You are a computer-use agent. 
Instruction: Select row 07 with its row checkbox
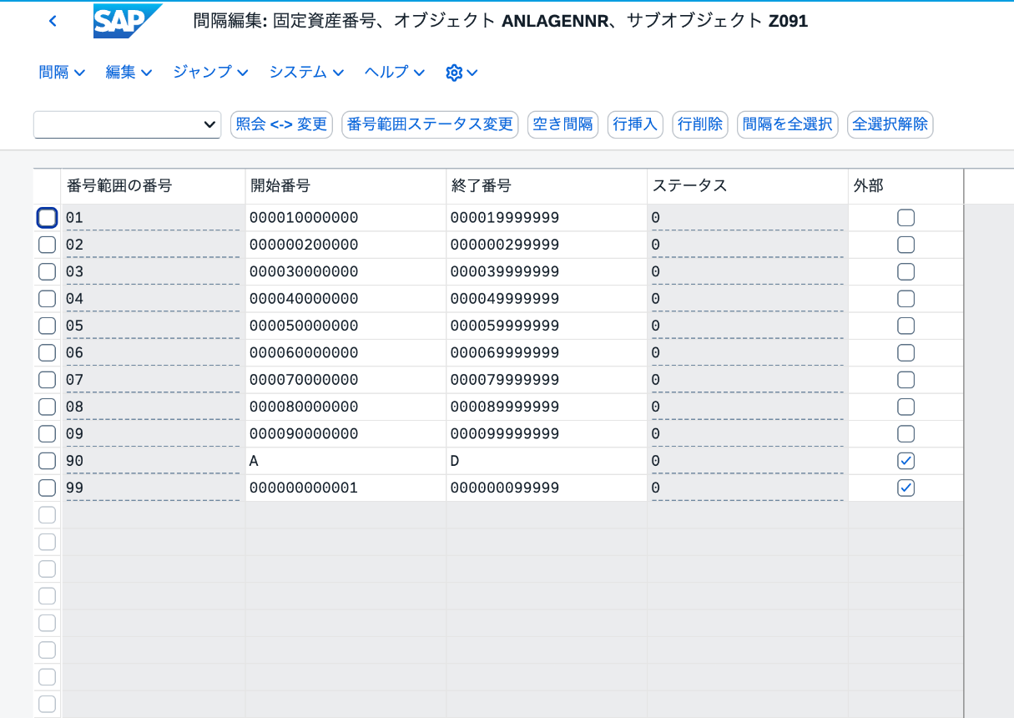48,380
